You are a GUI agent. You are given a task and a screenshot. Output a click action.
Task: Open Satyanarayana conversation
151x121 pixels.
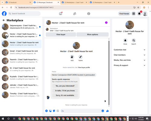21,27
